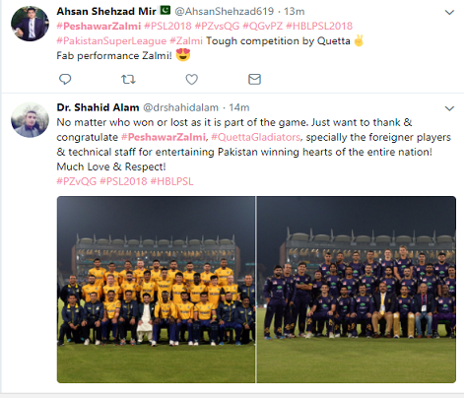Open the 13m timestamp on Ahsan's tweet
Viewport: 464px width, 398px height.
click(295, 12)
